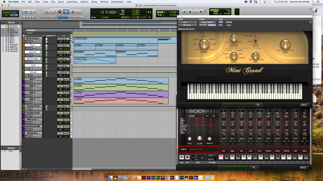The width and height of the screenshot is (323, 181).
Task: Adjust Mini Grand Level knob
Action: (285, 44)
